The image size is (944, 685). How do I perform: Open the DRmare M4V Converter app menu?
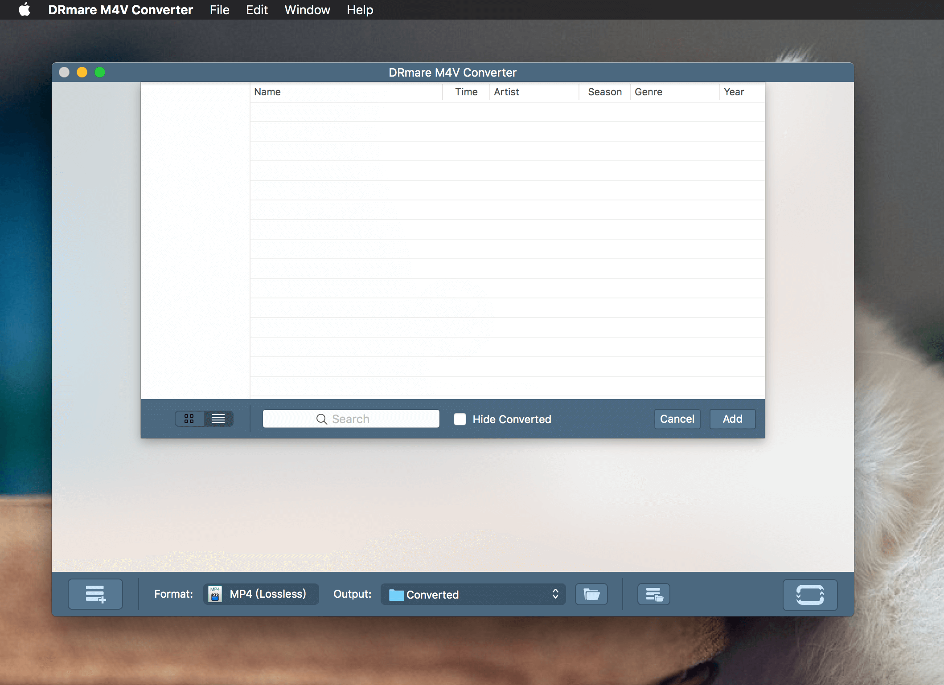(120, 10)
